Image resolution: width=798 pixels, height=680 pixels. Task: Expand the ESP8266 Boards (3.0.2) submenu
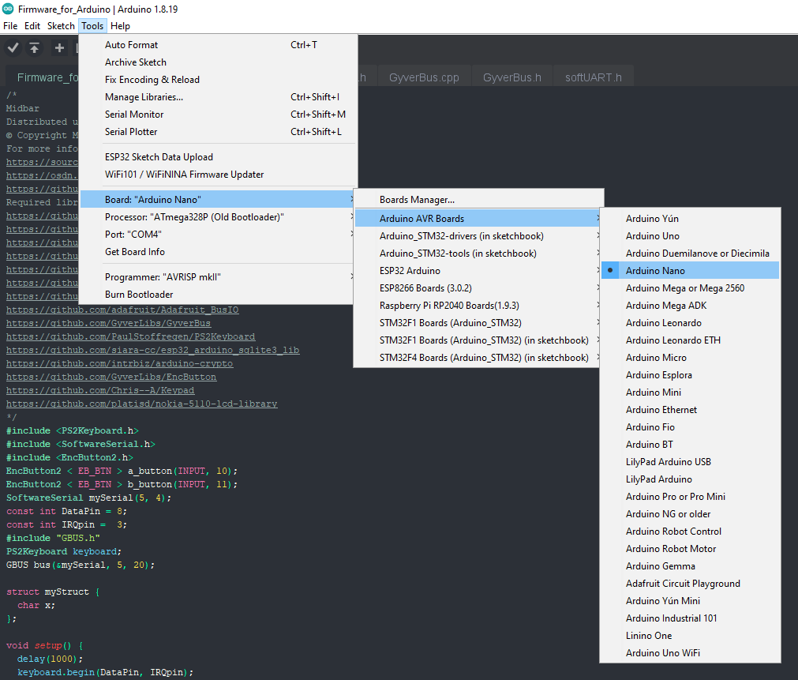[478, 287]
